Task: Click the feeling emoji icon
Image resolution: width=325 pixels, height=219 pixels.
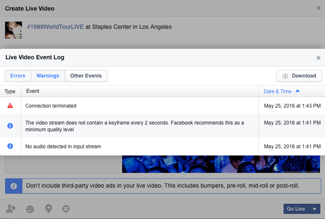Action: click(30, 209)
